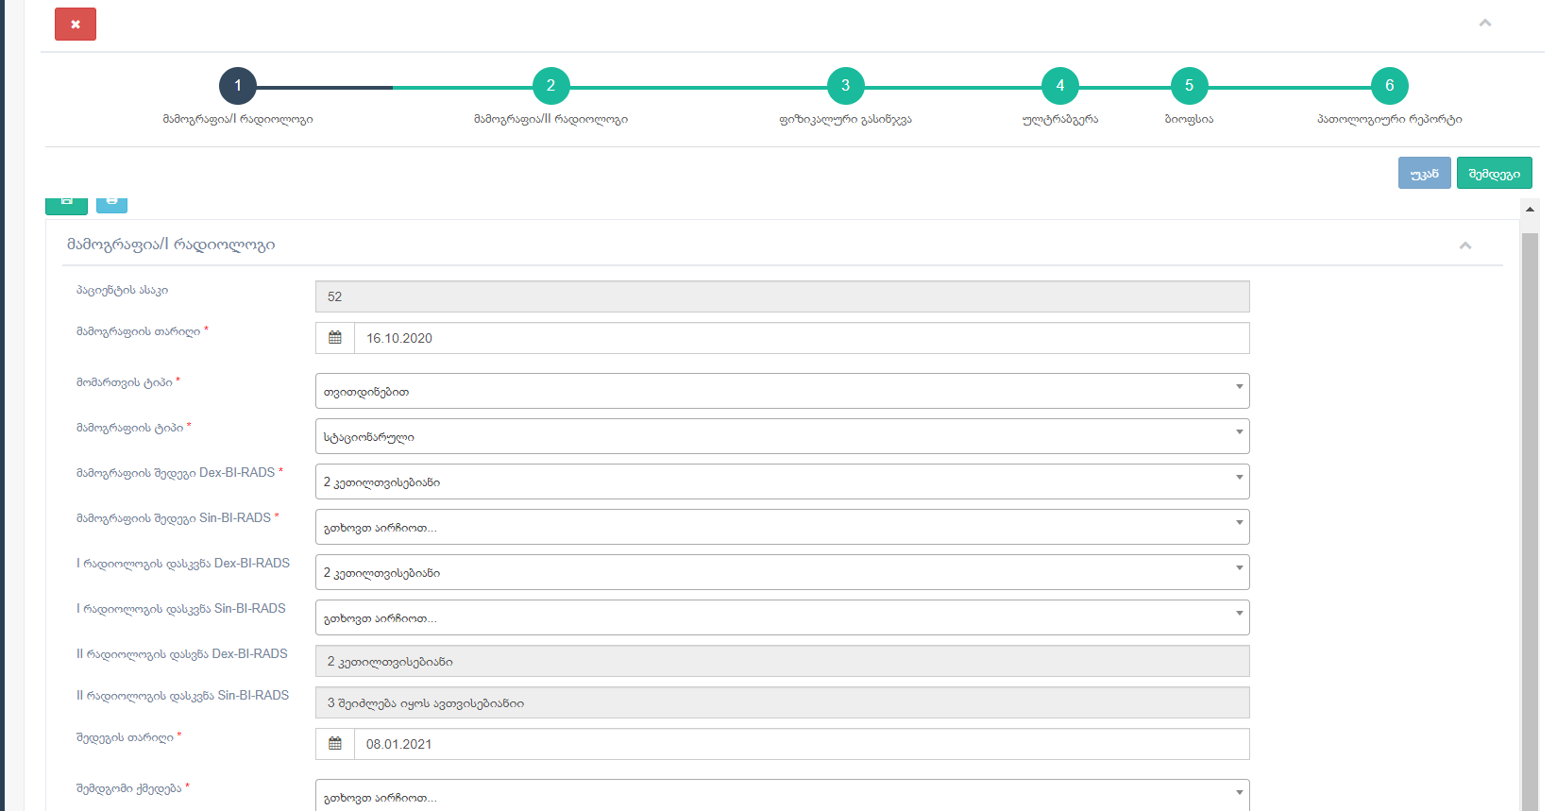Viewport: 1557px width, 811px height.
Task: Select step 4 ულტრაბგერა circle
Action: [1059, 86]
